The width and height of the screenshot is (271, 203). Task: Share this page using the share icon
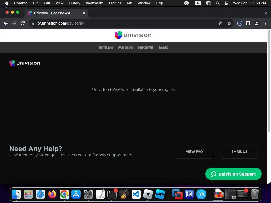221,23
